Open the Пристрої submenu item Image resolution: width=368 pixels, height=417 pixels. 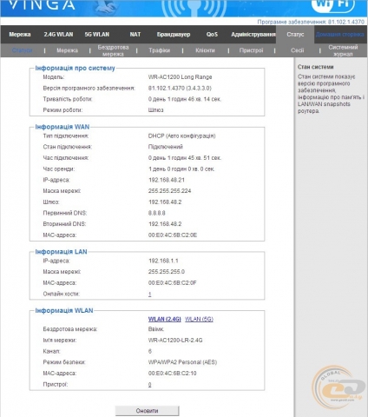tap(251, 50)
